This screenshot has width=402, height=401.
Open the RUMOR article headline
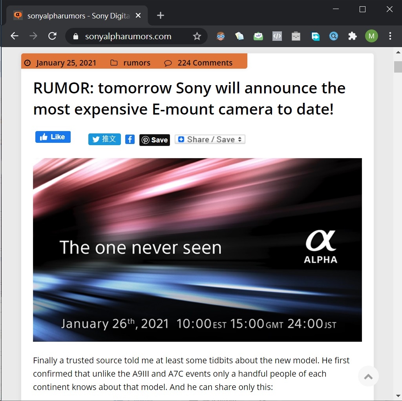(x=189, y=98)
